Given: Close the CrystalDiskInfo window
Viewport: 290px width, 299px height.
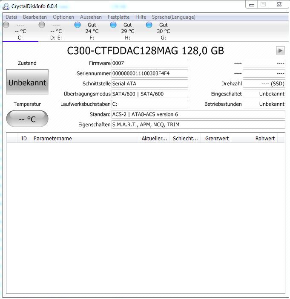Looking at the screenshot, I should [x=279, y=5].
